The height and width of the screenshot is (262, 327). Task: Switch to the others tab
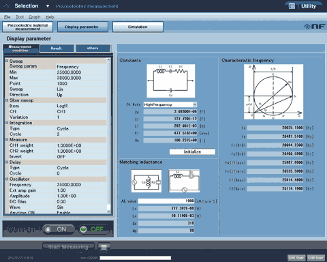click(93, 48)
